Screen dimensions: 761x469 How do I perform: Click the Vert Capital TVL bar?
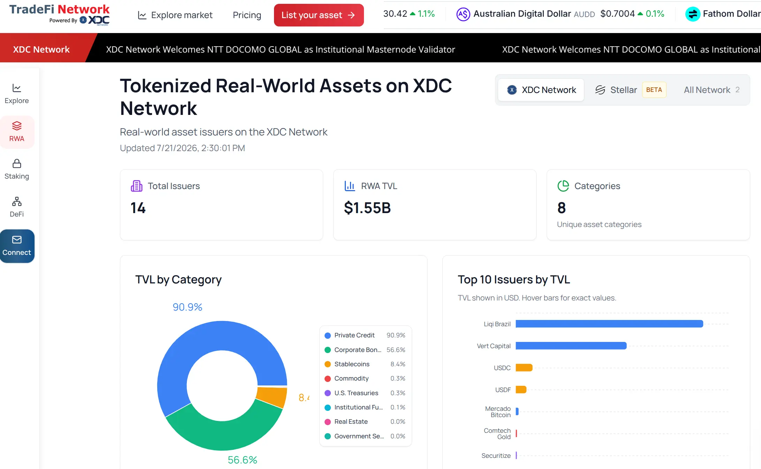(x=571, y=346)
